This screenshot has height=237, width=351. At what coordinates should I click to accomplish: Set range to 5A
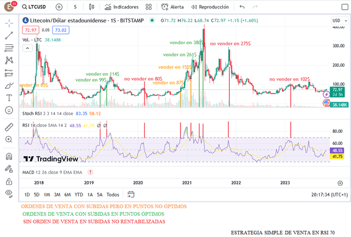[100, 195]
